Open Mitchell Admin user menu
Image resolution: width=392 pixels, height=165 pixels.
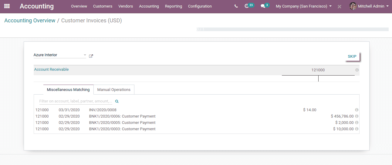pos(369,6)
